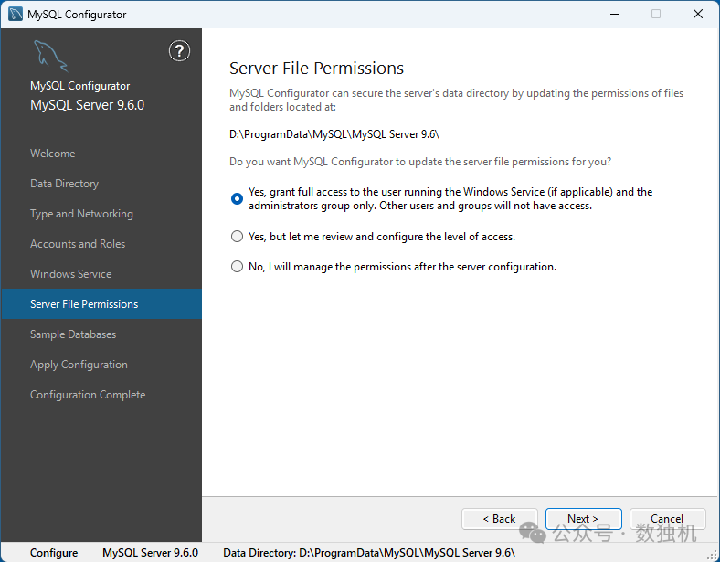The image size is (720, 562).
Task: Select 'Yes, but let me review' radio option
Action: point(237,237)
